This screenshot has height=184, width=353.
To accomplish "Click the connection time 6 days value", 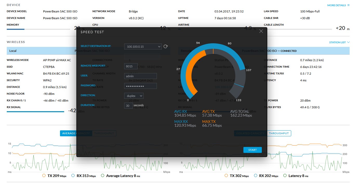I will click(x=311, y=67).
